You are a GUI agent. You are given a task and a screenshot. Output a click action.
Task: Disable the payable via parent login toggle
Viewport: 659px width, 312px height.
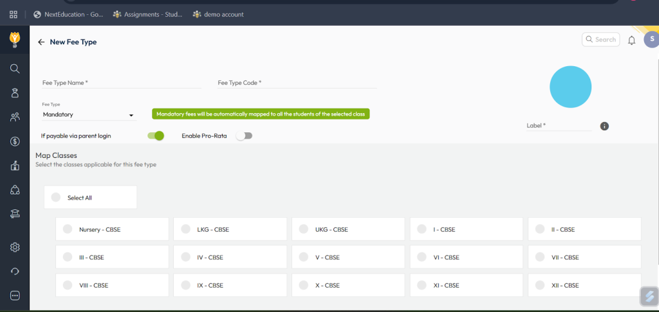point(156,135)
